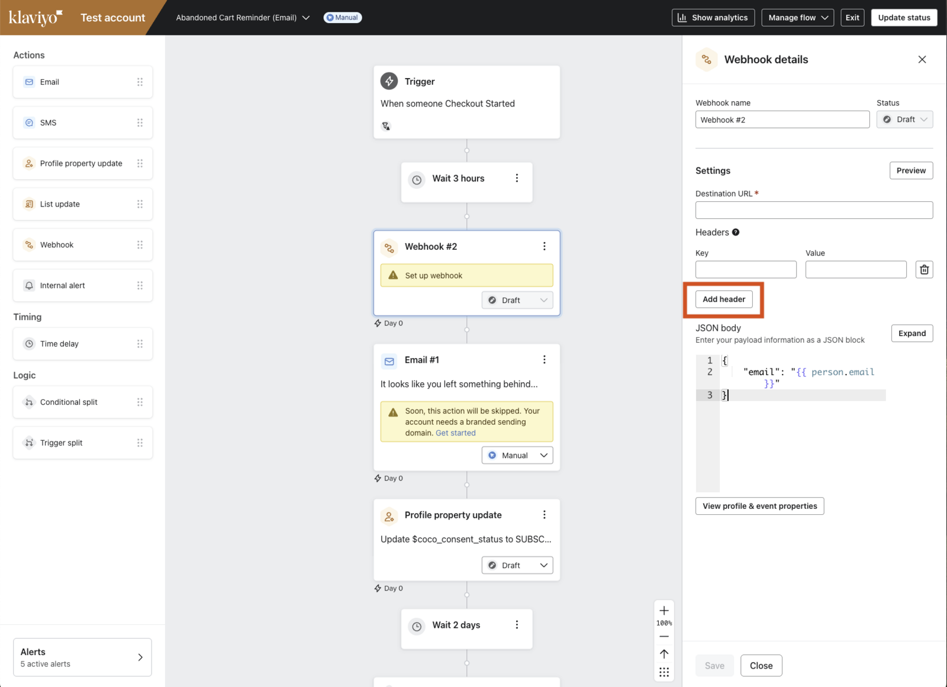Viewport: 947px width, 687px height.
Task: Click the drag handle on Webhook action
Action: pos(140,245)
